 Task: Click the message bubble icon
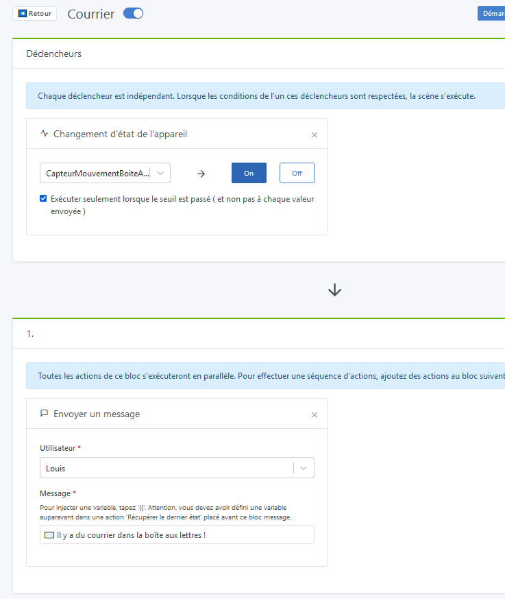pos(45,413)
